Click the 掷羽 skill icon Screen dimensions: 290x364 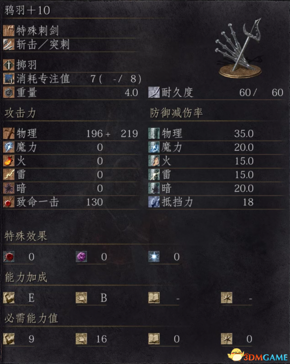(9, 65)
